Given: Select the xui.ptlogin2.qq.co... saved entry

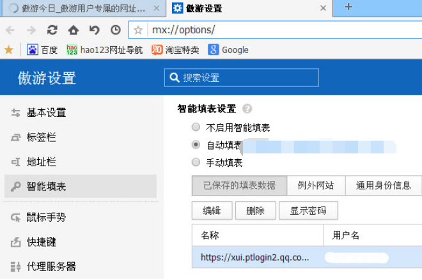Looking at the screenshot, I should coord(307,258).
